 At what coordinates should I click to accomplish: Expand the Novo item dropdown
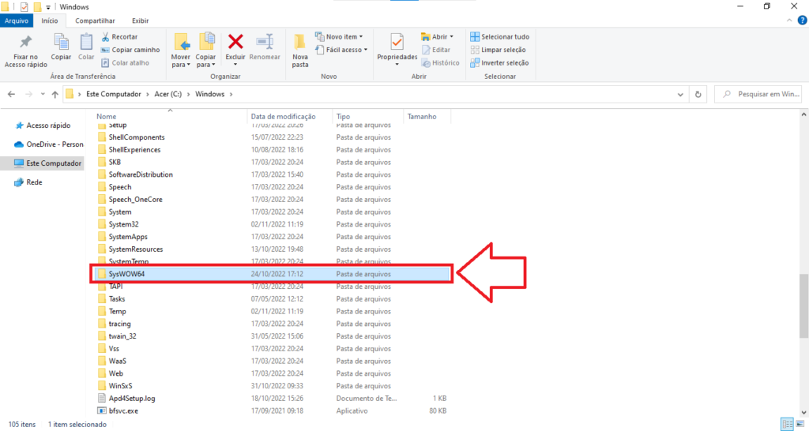(340, 36)
